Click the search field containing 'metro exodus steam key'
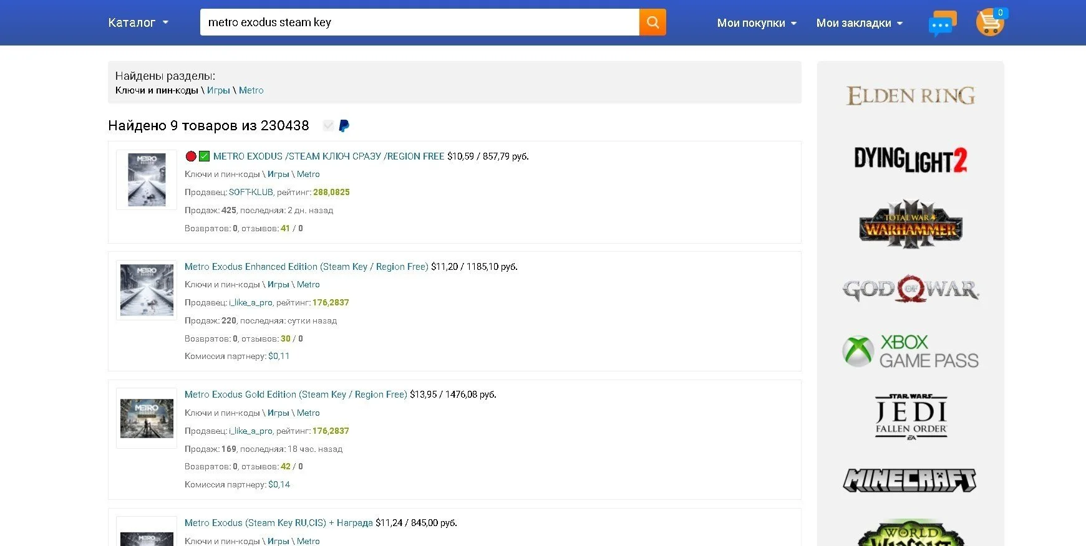The width and height of the screenshot is (1086, 546). [x=419, y=22]
